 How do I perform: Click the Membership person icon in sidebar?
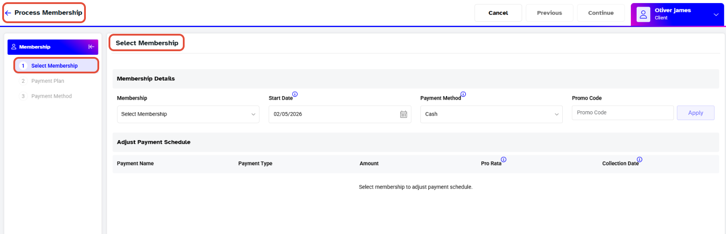click(x=14, y=47)
